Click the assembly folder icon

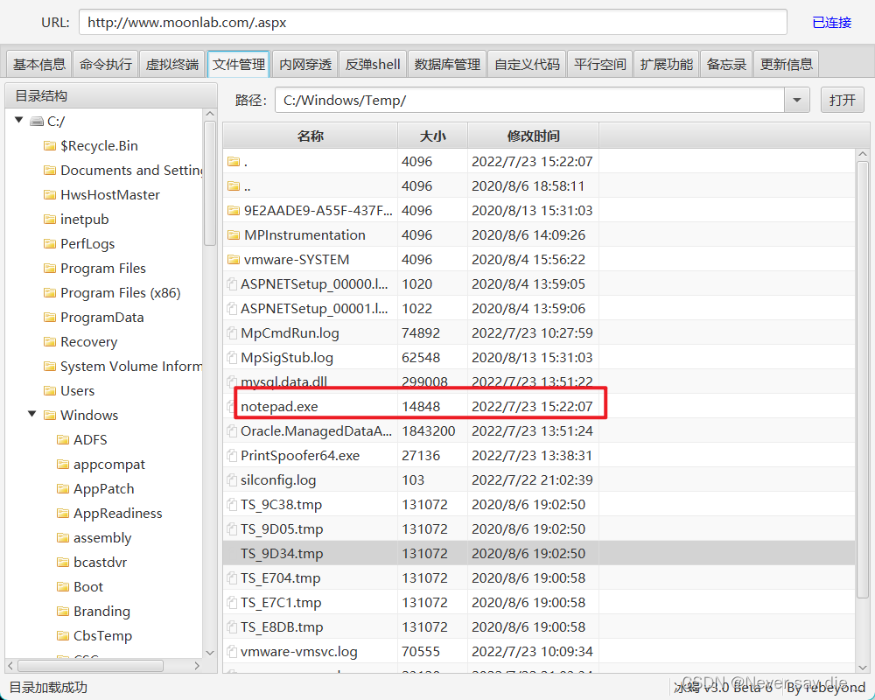[63, 537]
